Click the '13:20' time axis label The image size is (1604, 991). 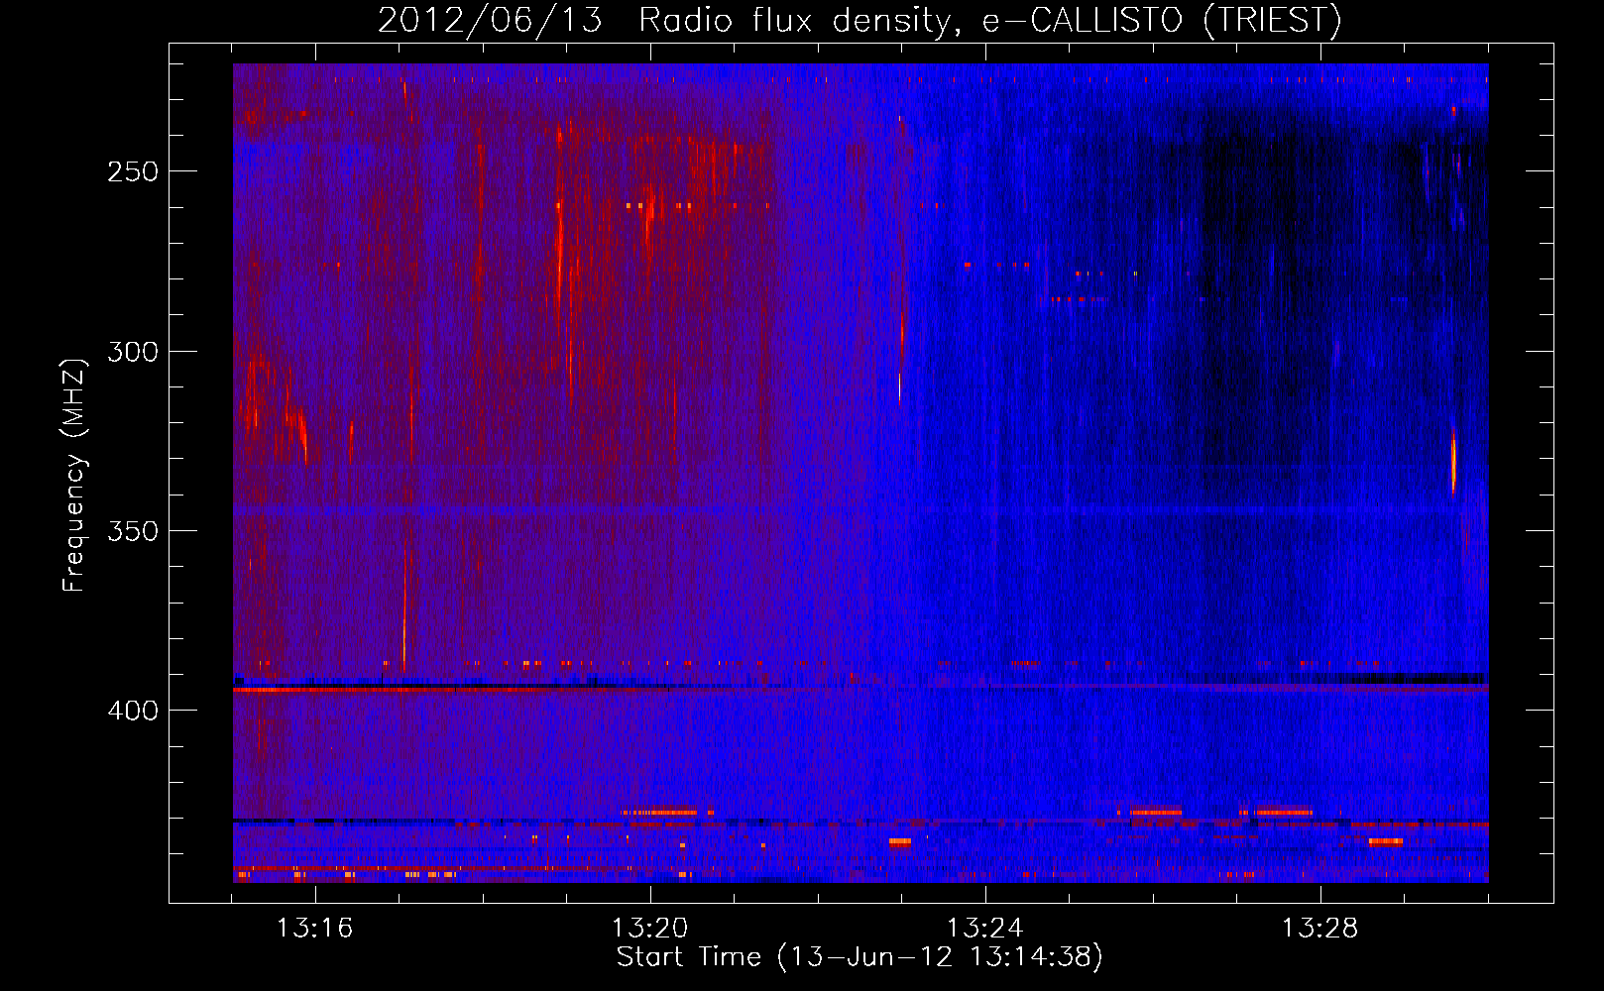coord(649,929)
